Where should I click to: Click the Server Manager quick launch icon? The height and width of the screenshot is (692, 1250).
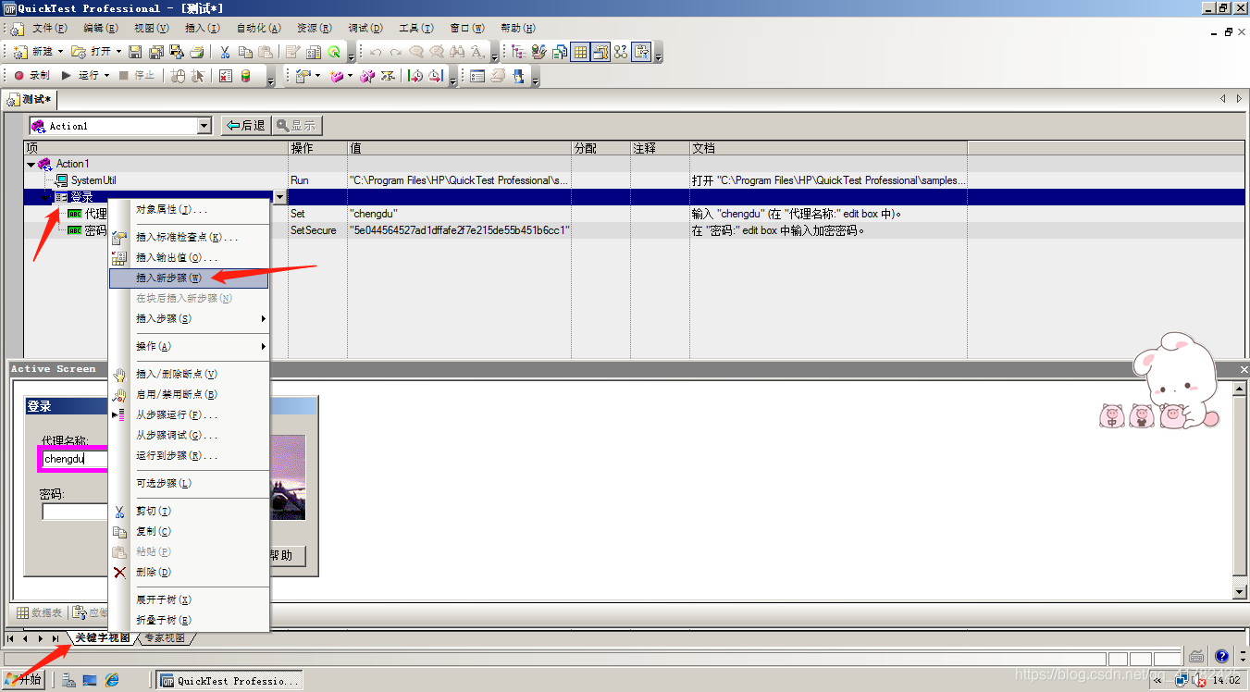point(68,680)
